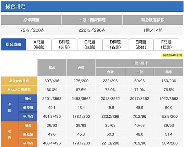The image size is (184, 147).
Task: Select the 152.9/200 average cell
Action: [169, 117]
